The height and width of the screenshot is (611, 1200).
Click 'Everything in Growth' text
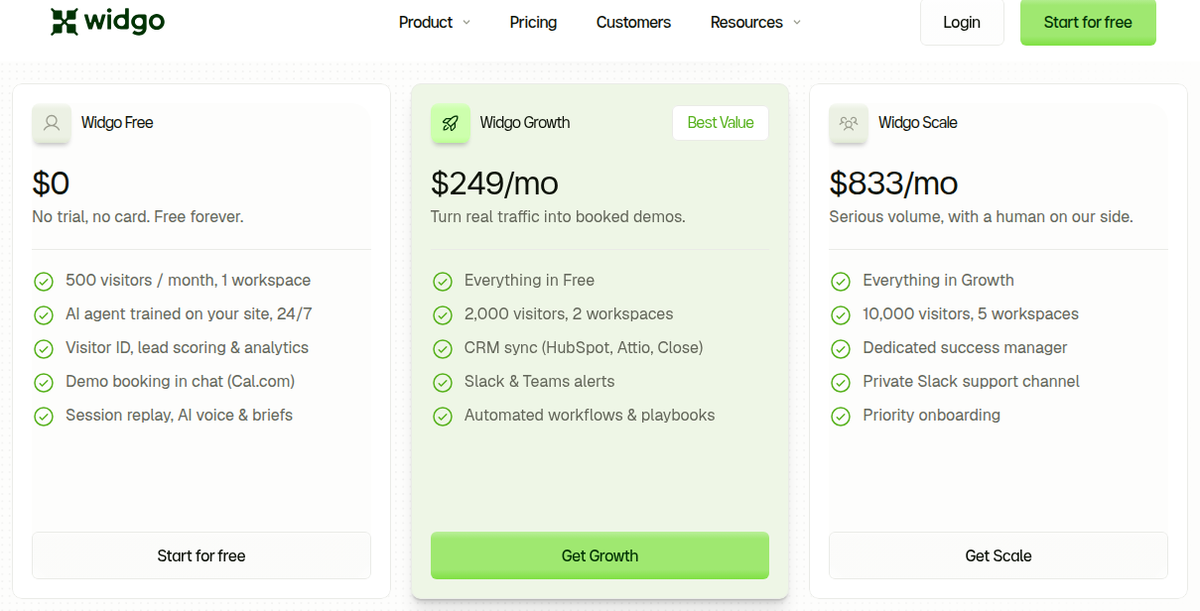pyautogui.click(x=939, y=281)
